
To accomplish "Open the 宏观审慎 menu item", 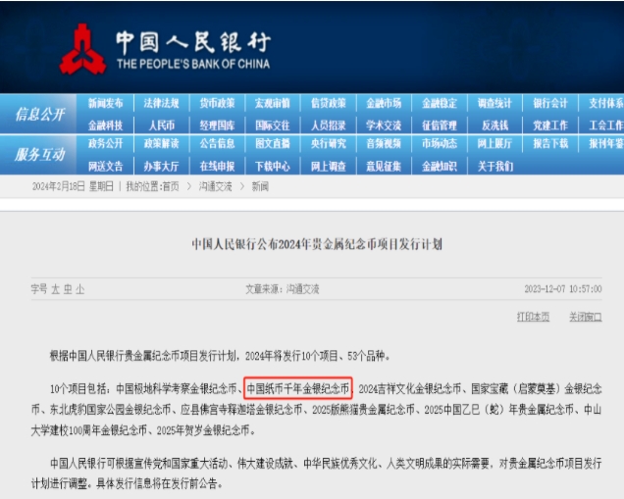I will click(273, 103).
